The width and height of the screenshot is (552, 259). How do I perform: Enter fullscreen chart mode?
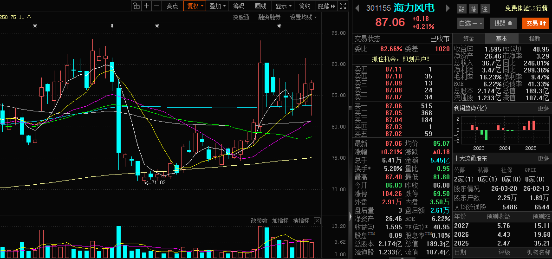click(343, 6)
